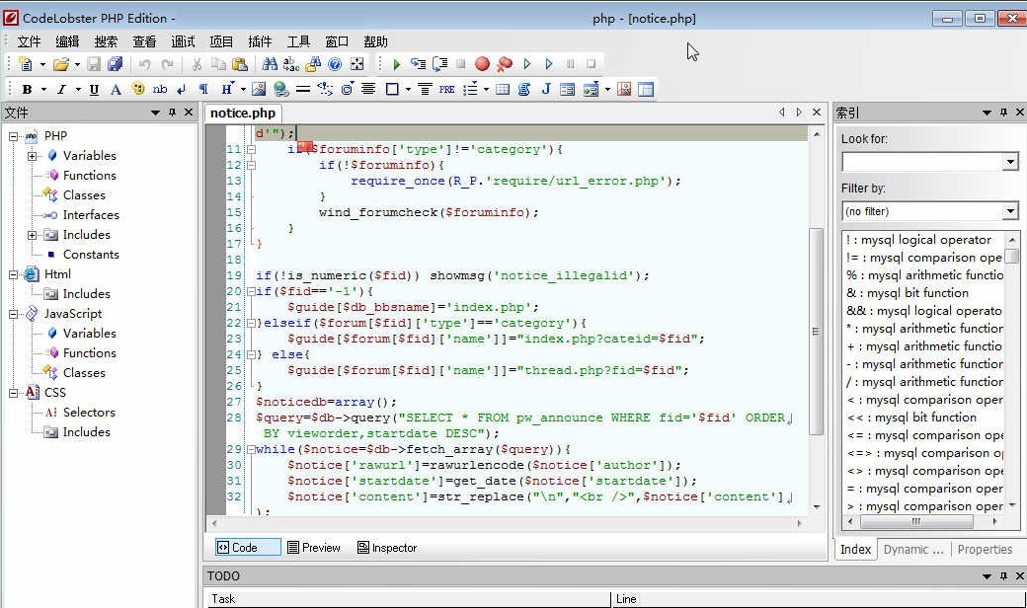This screenshot has width=1027, height=608.
Task: Click the green outline run arrow
Action: point(526,63)
